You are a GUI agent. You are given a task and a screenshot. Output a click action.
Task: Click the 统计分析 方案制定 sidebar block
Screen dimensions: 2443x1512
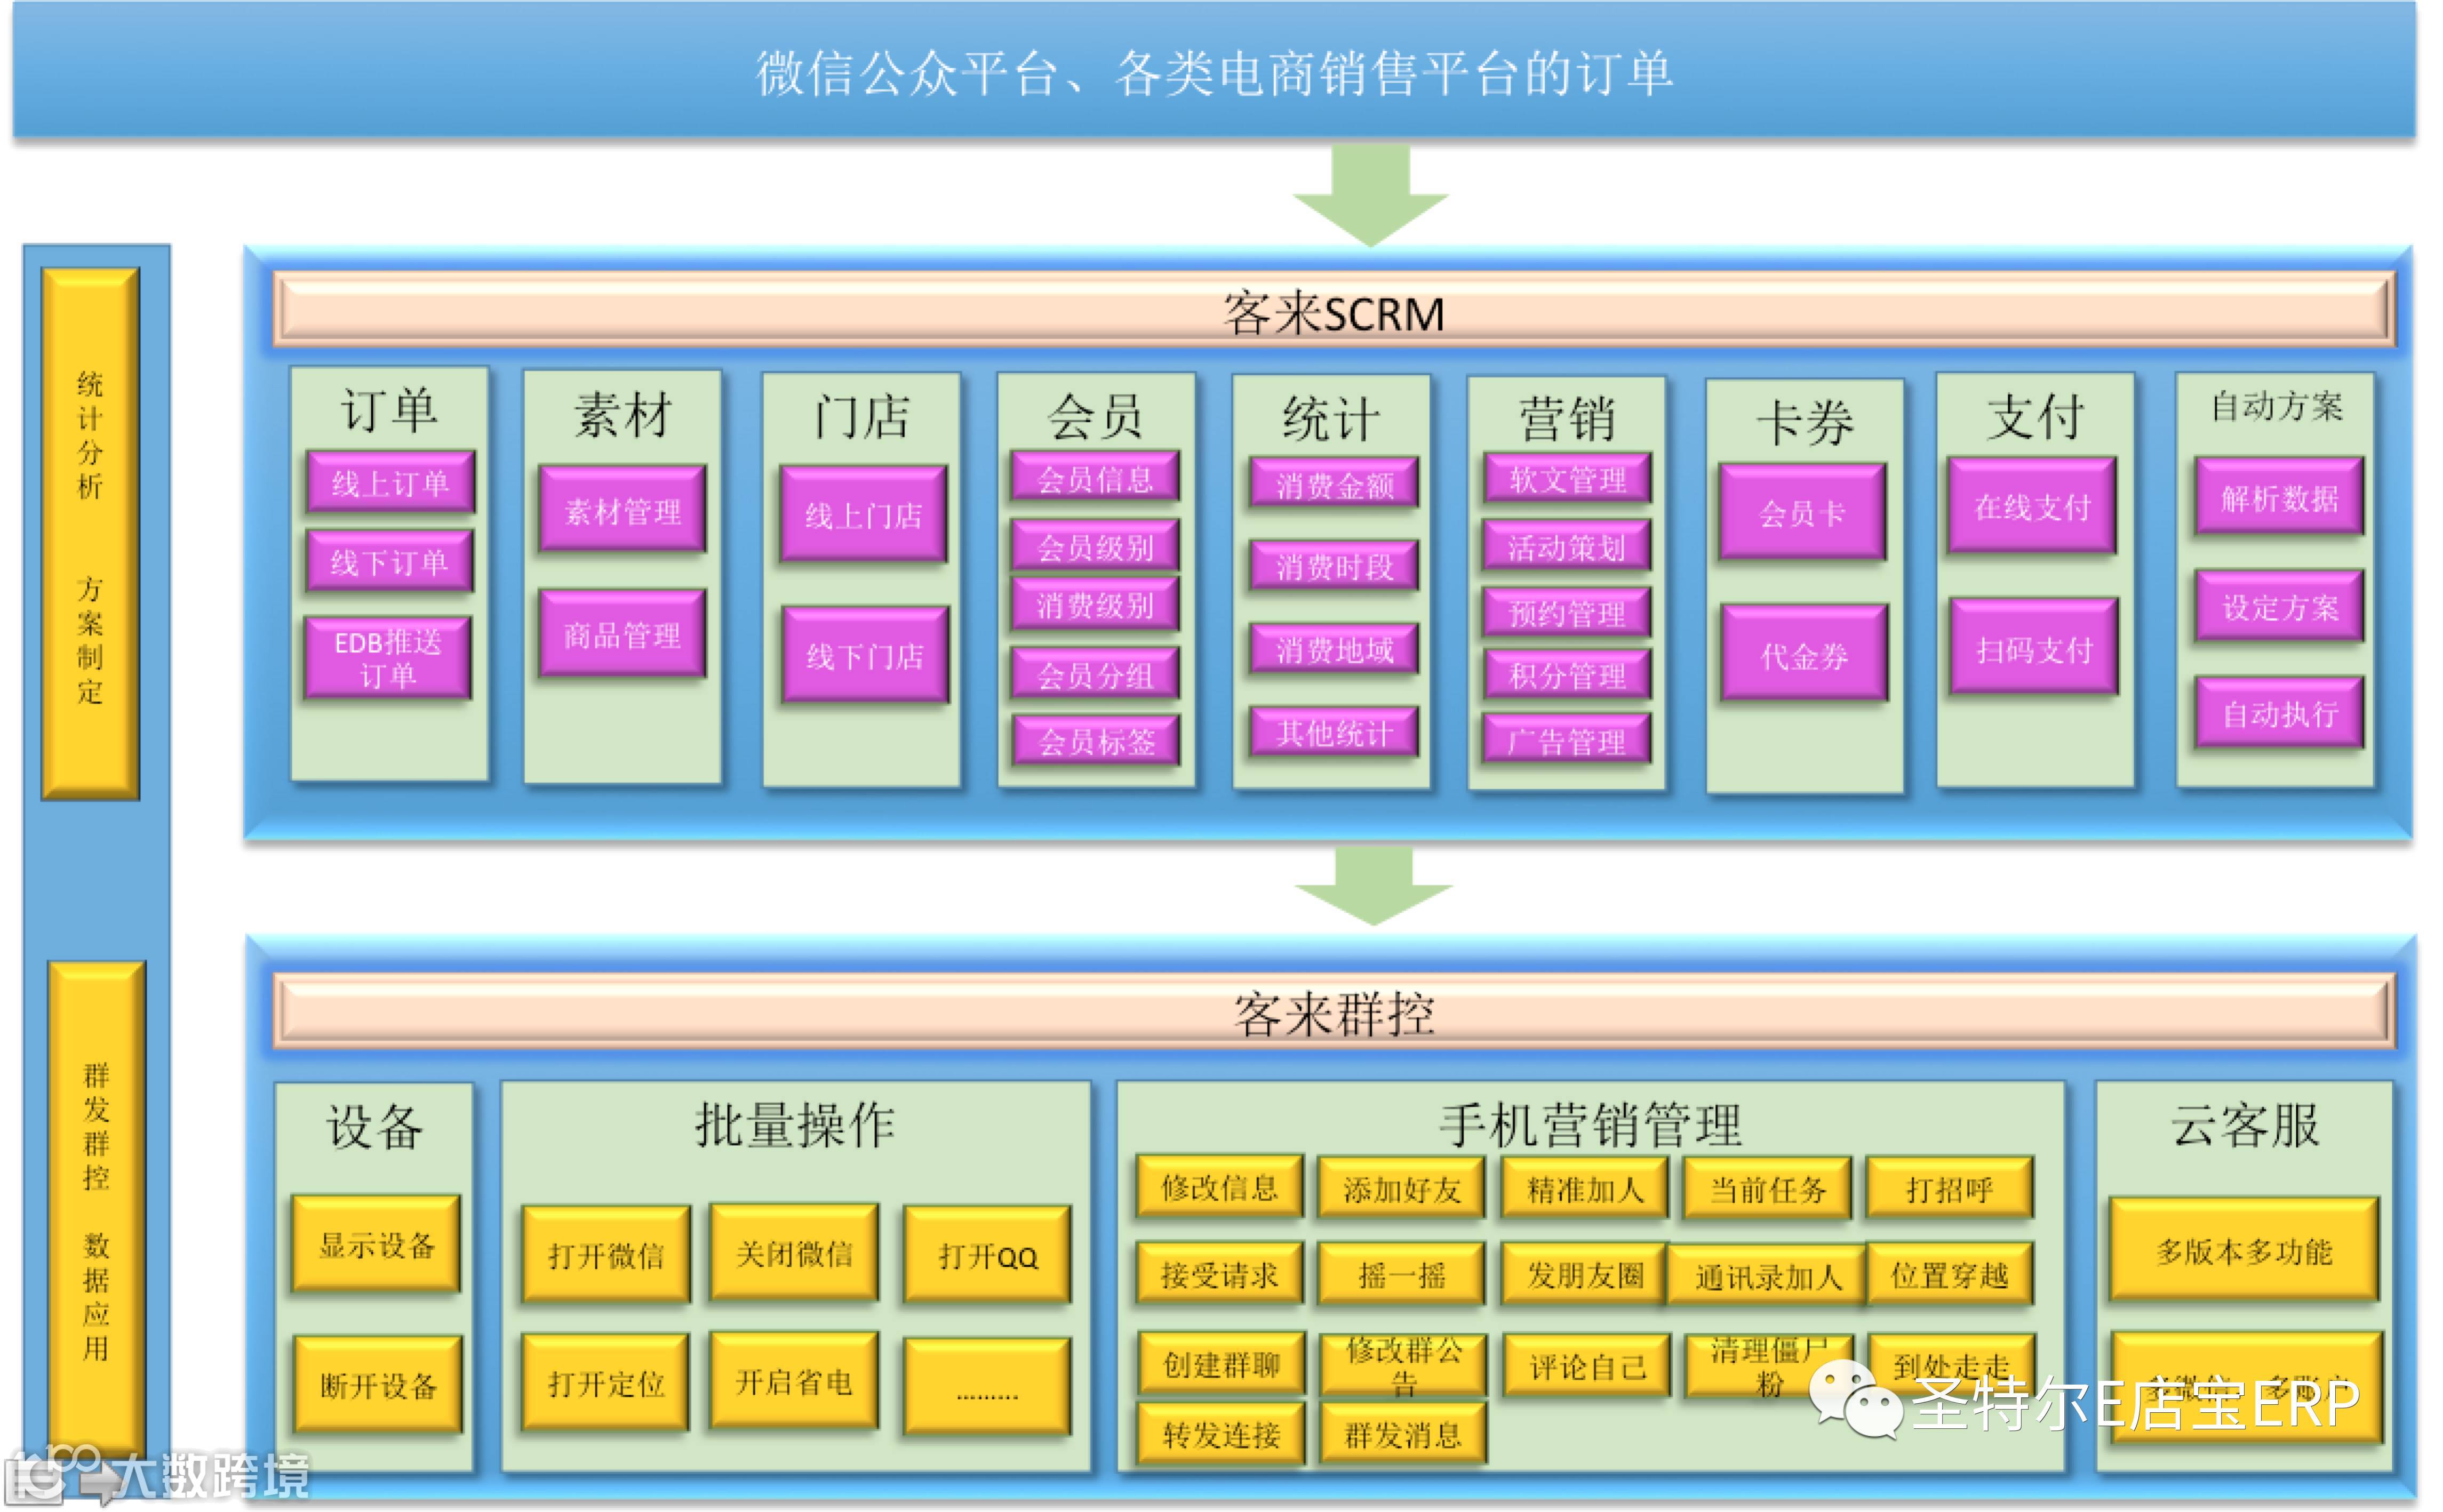[90, 535]
